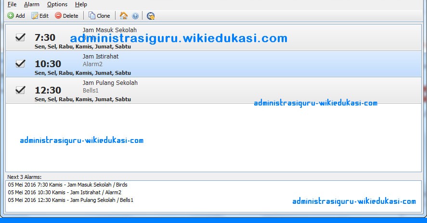Screen dimensions: 427x223
Task: Open the File menu
Action: click(12, 4)
